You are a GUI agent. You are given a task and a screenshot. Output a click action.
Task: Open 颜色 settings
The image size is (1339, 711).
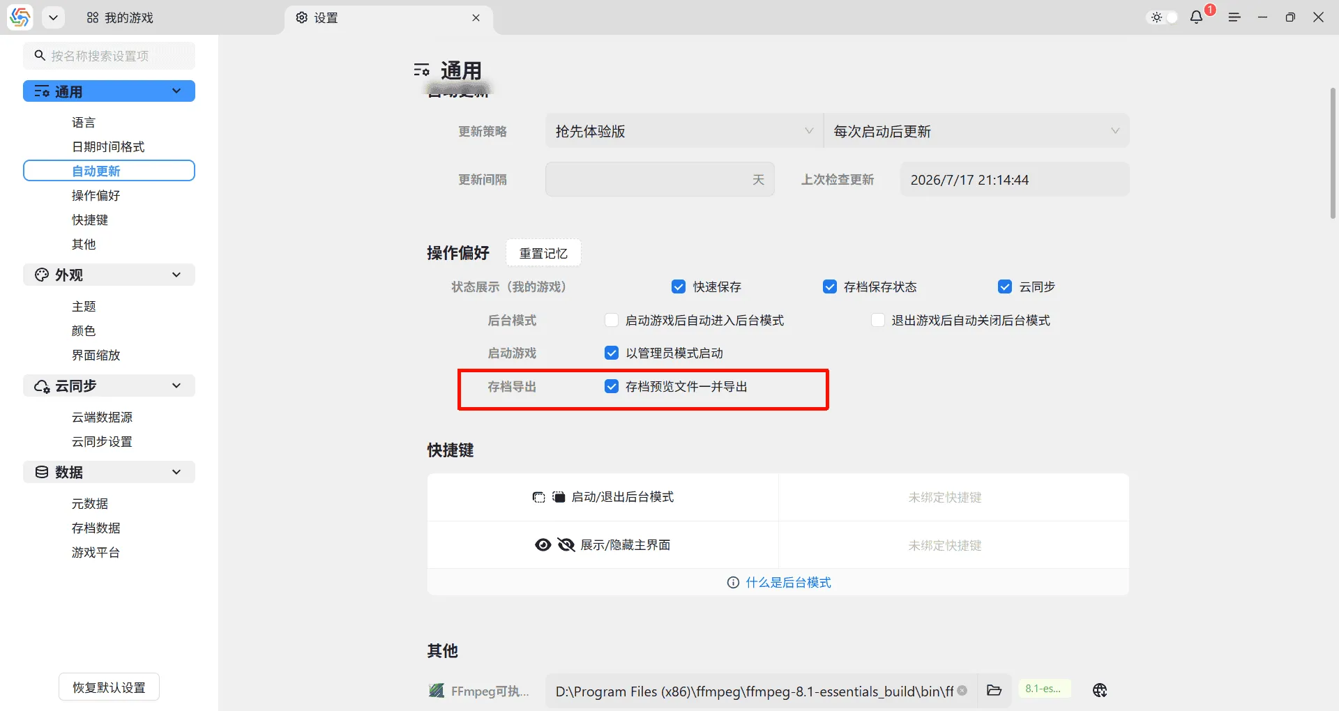[84, 330]
